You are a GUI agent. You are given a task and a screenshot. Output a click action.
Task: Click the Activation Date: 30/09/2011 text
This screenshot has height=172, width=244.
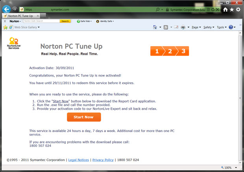click(52, 68)
